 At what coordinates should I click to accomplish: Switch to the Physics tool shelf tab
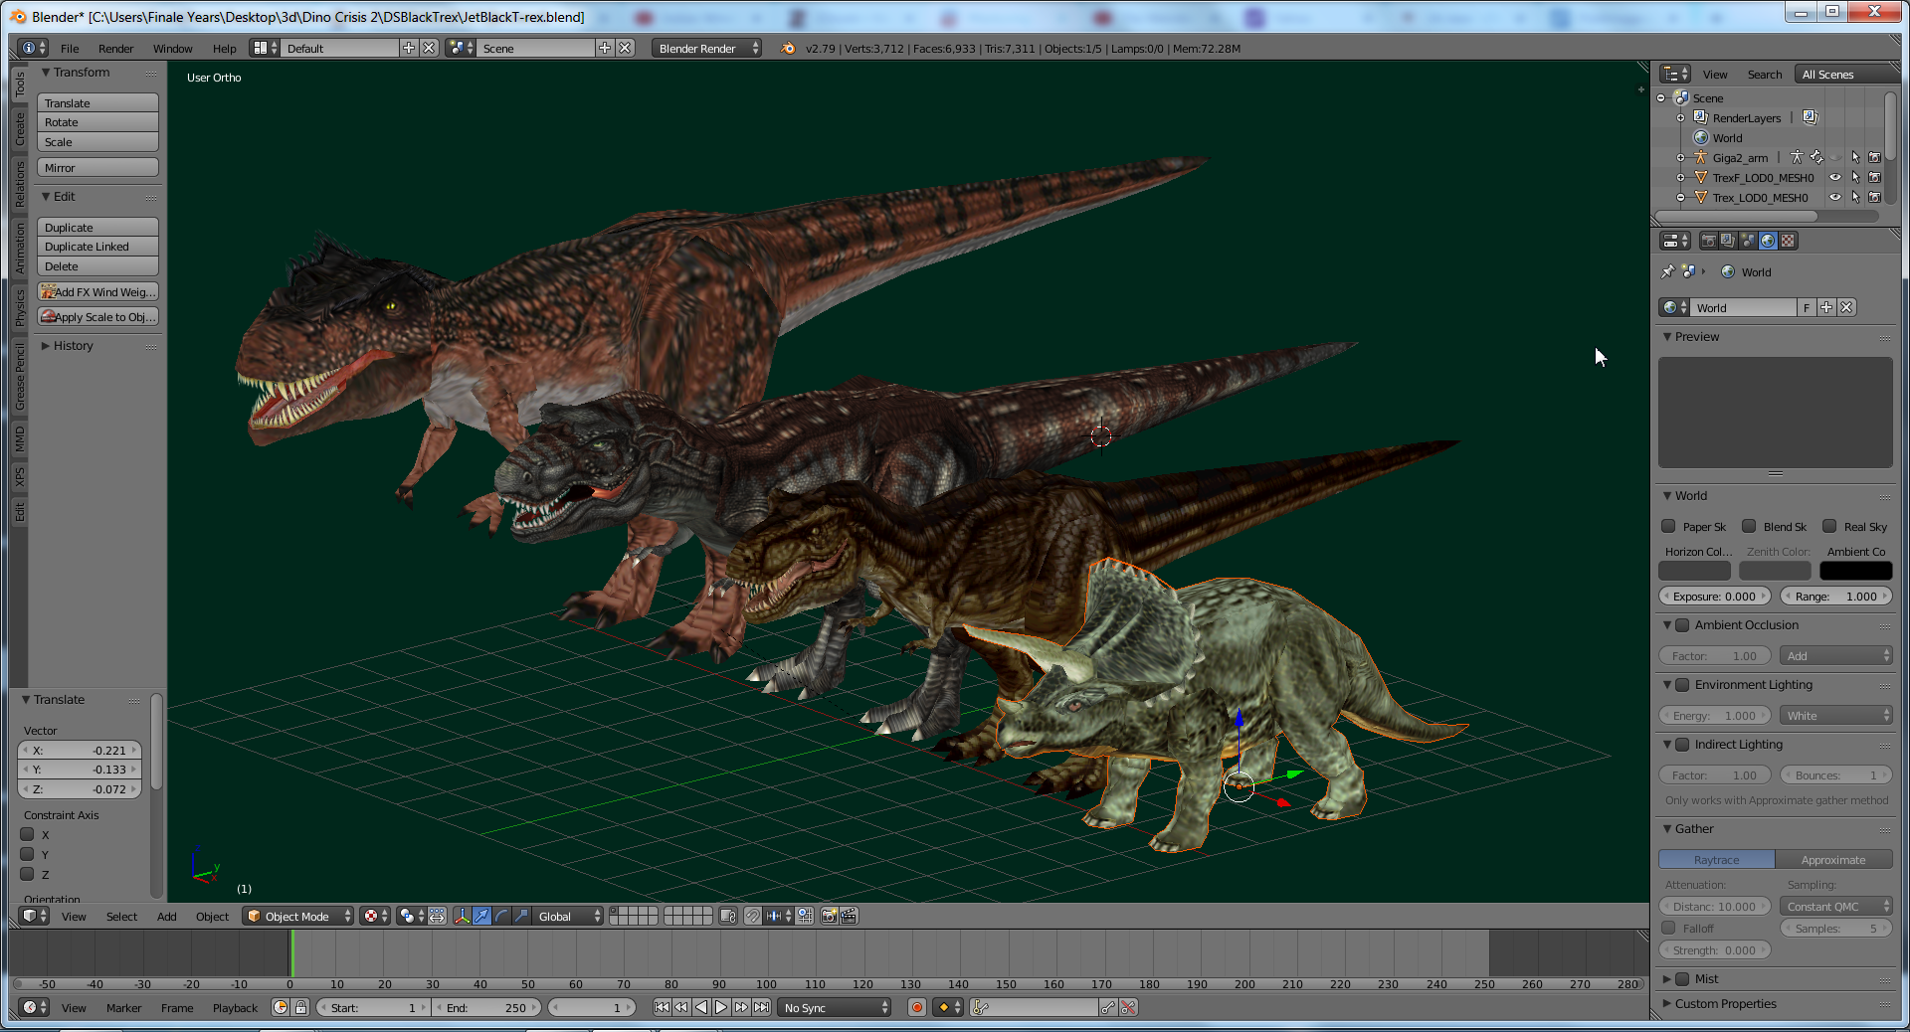click(19, 308)
